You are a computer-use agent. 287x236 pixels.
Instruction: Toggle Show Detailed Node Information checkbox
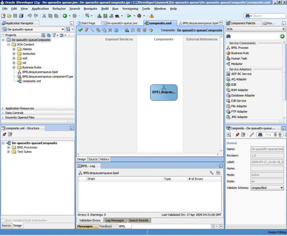tap(3, 220)
